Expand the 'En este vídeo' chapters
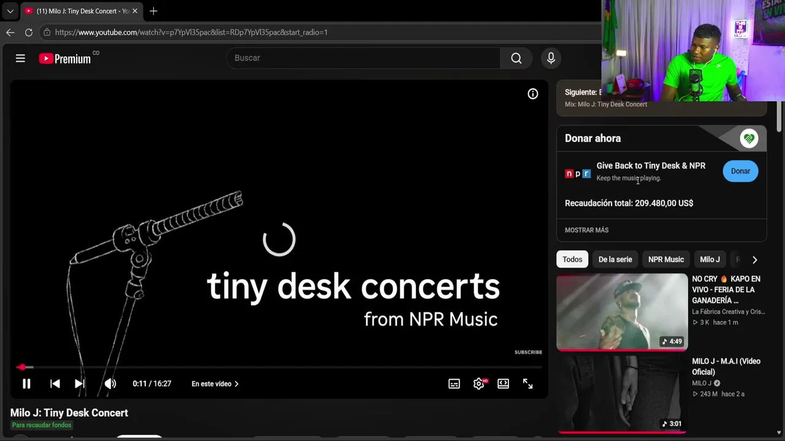 click(215, 384)
